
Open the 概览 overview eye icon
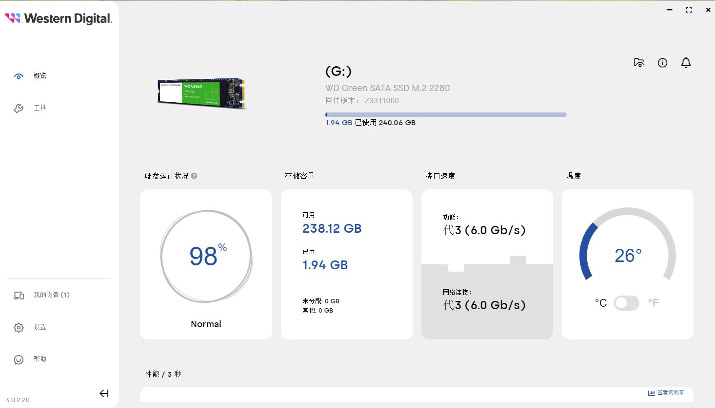(19, 76)
